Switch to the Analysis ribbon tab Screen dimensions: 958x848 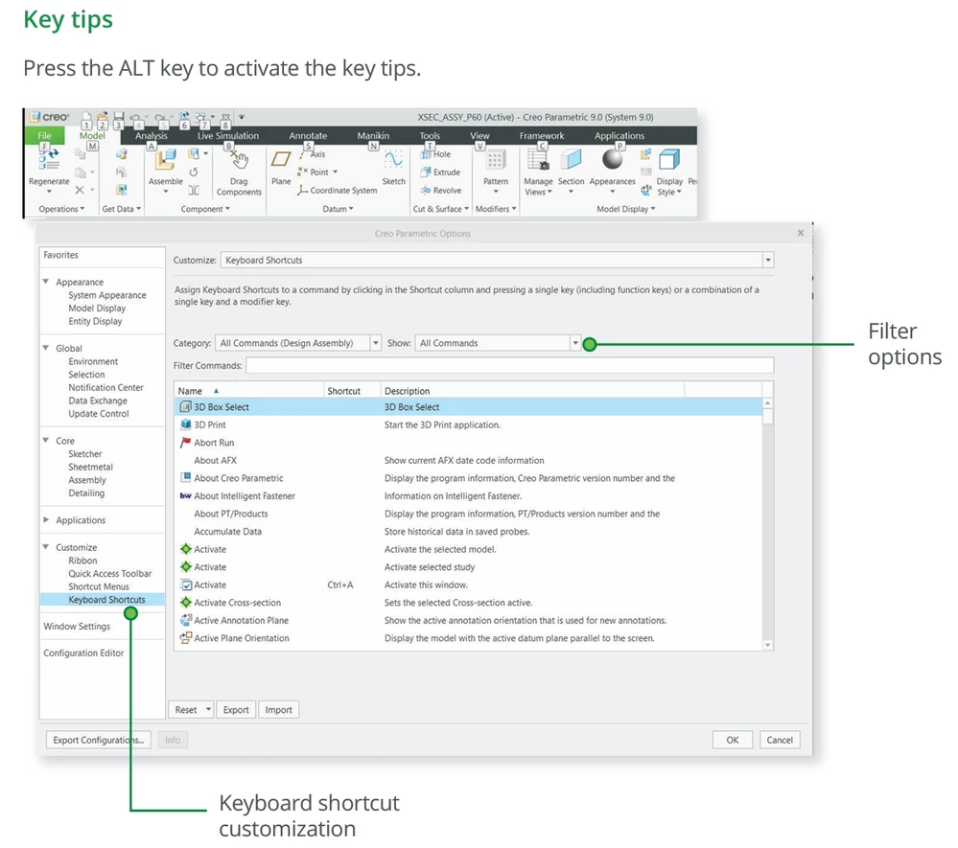151,135
